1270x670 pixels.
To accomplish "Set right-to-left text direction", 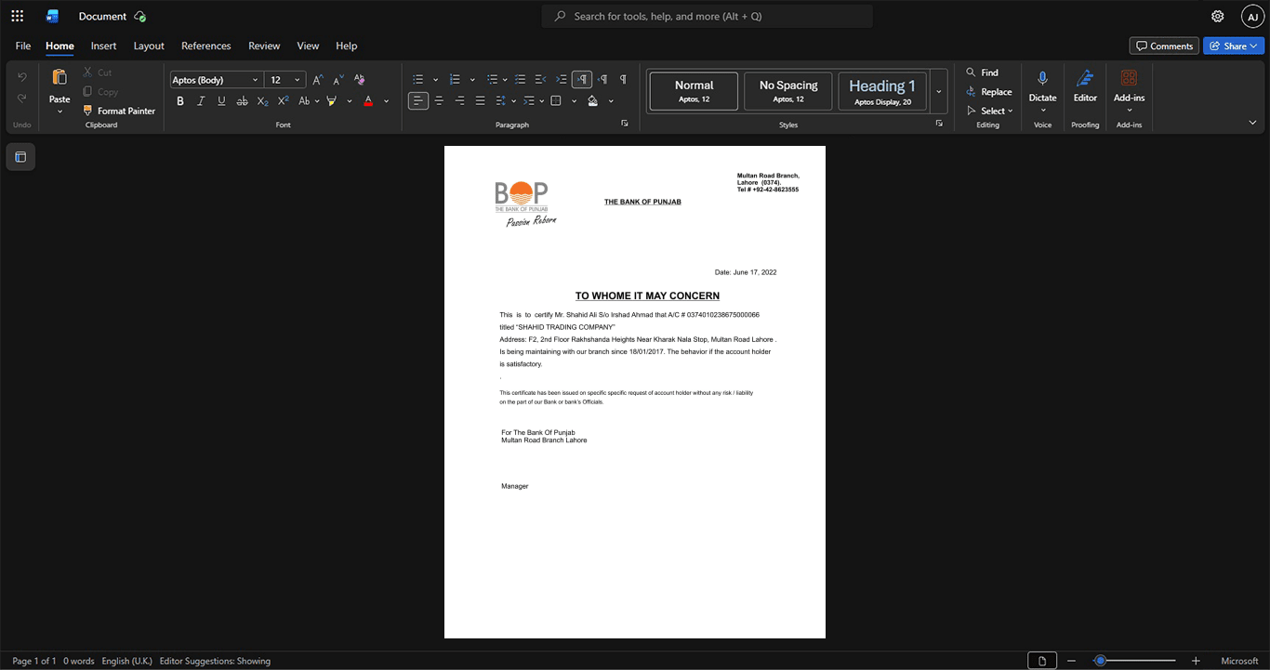I will (x=602, y=80).
